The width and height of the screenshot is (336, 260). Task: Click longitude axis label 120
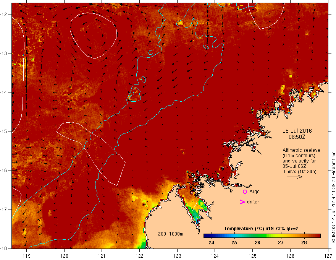pyautogui.click(x=64, y=256)
